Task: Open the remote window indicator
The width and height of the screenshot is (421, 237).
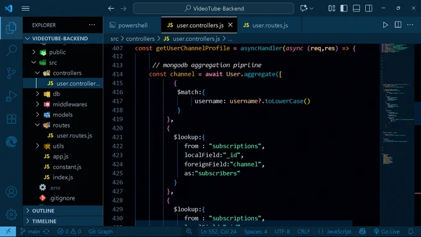Action: (8, 231)
